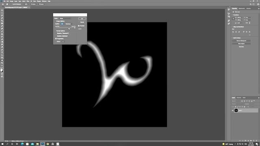The image size is (260, 146).
Task: Click the Home icon in options bar
Action: (x=3, y=4)
